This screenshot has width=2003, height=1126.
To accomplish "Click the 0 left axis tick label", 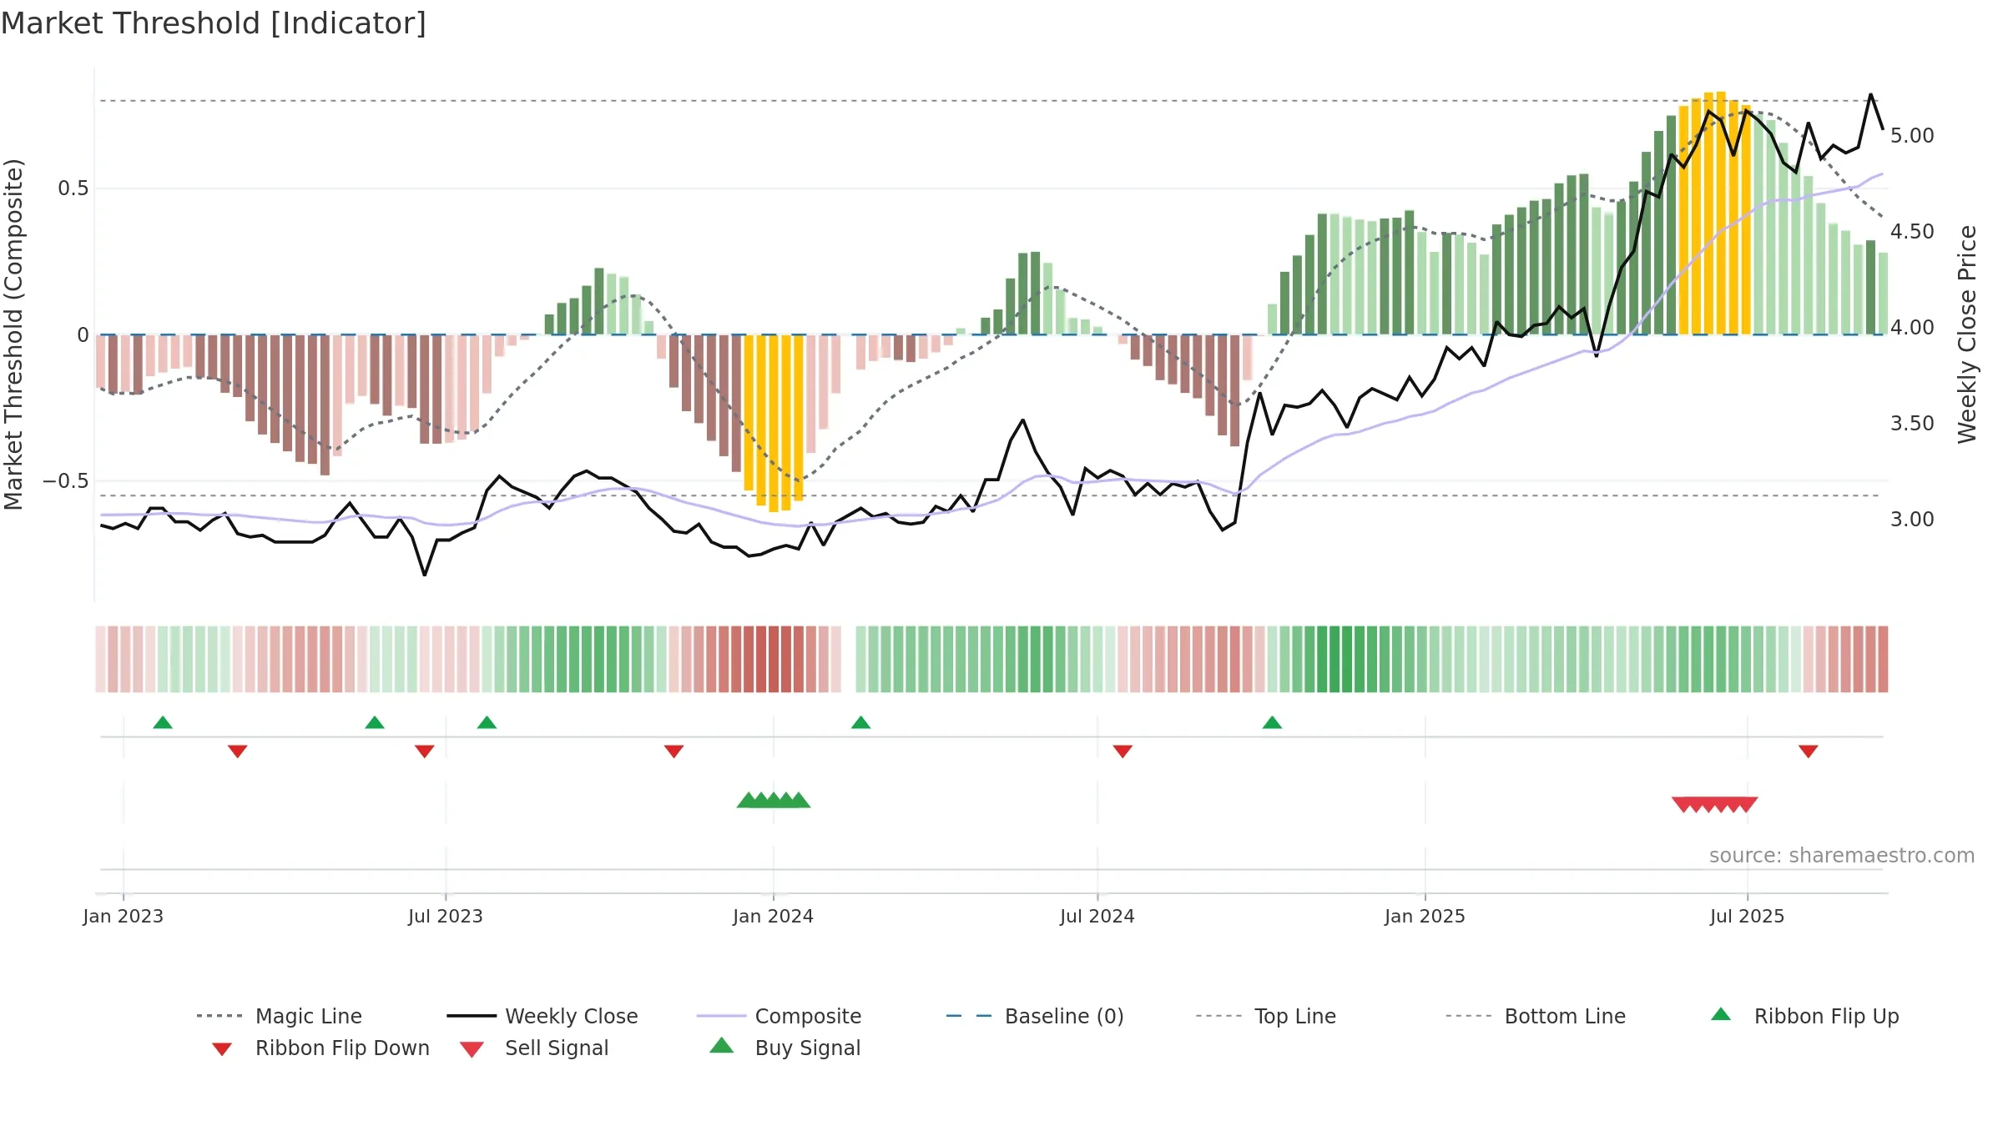I will pyautogui.click(x=83, y=335).
